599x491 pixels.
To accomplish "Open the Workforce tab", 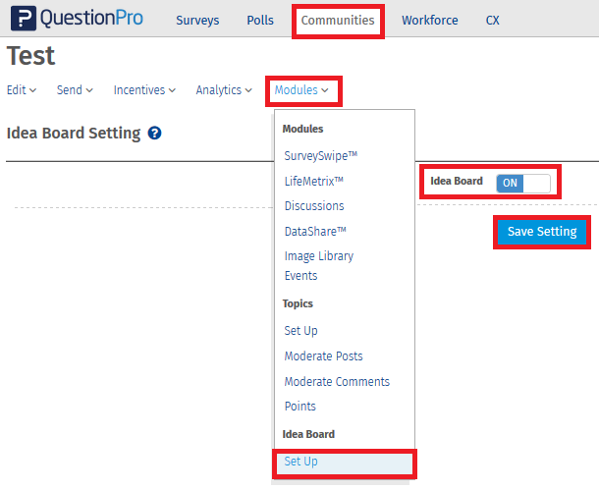I will [429, 21].
